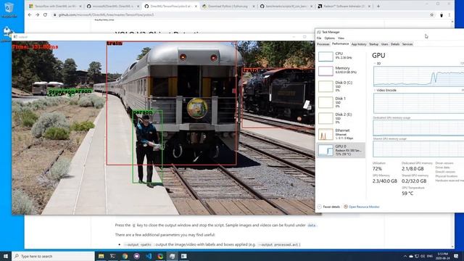Open the Windows Start menu
Image resolution: width=464 pixels, height=261 pixels.
(6, 256)
